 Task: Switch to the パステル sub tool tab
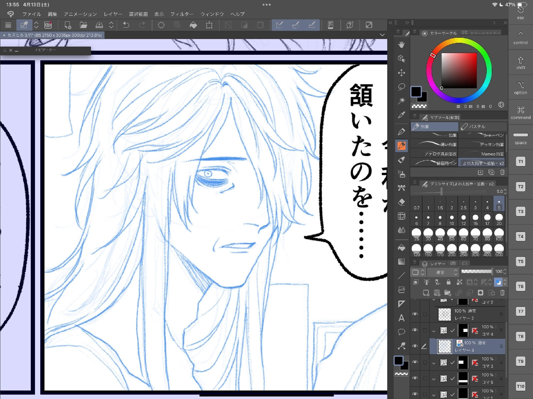click(483, 126)
